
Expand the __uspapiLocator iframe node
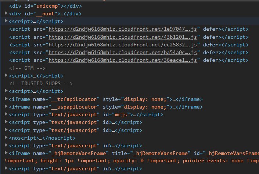coord(6,106)
